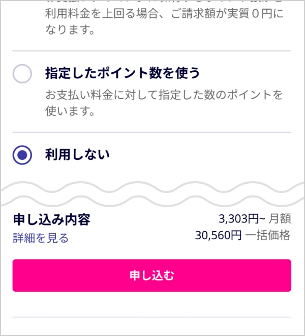
Task: Click the なります。 text at top
Action: point(70,31)
